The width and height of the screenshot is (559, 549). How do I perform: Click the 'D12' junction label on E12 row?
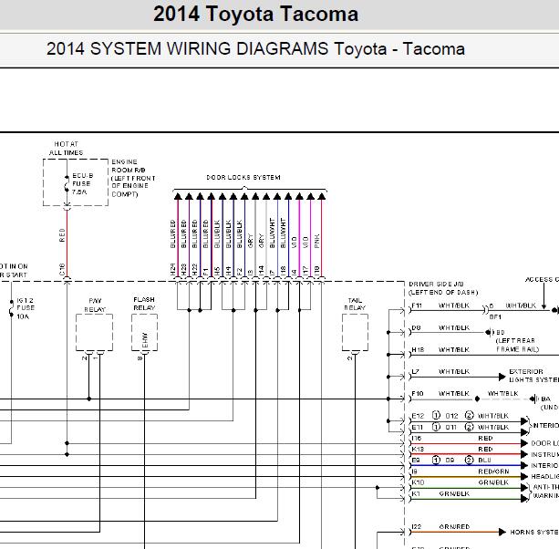tap(451, 416)
